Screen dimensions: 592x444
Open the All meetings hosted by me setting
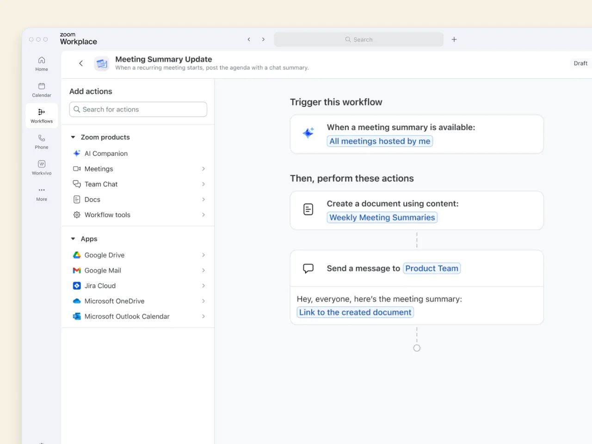click(379, 141)
